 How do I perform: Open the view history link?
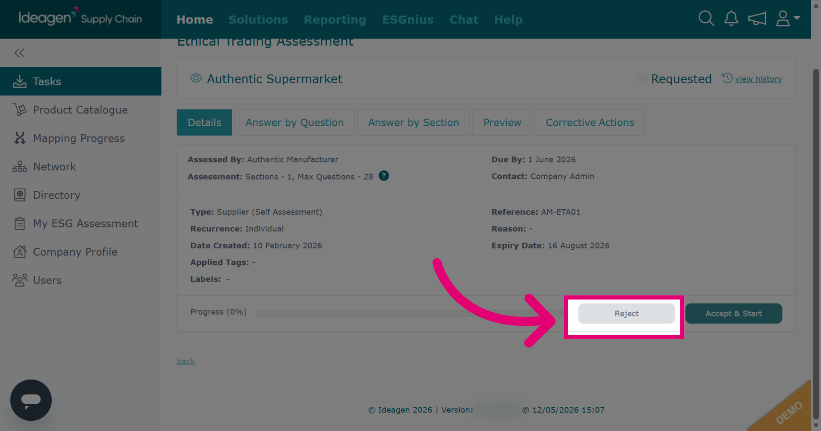click(759, 79)
